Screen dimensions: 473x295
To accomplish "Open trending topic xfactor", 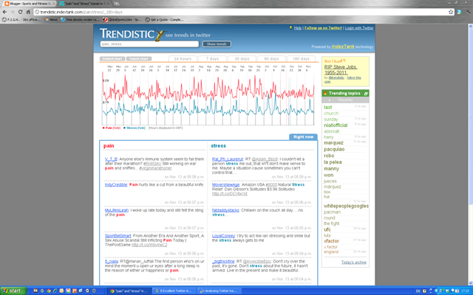I will point(331,241).
